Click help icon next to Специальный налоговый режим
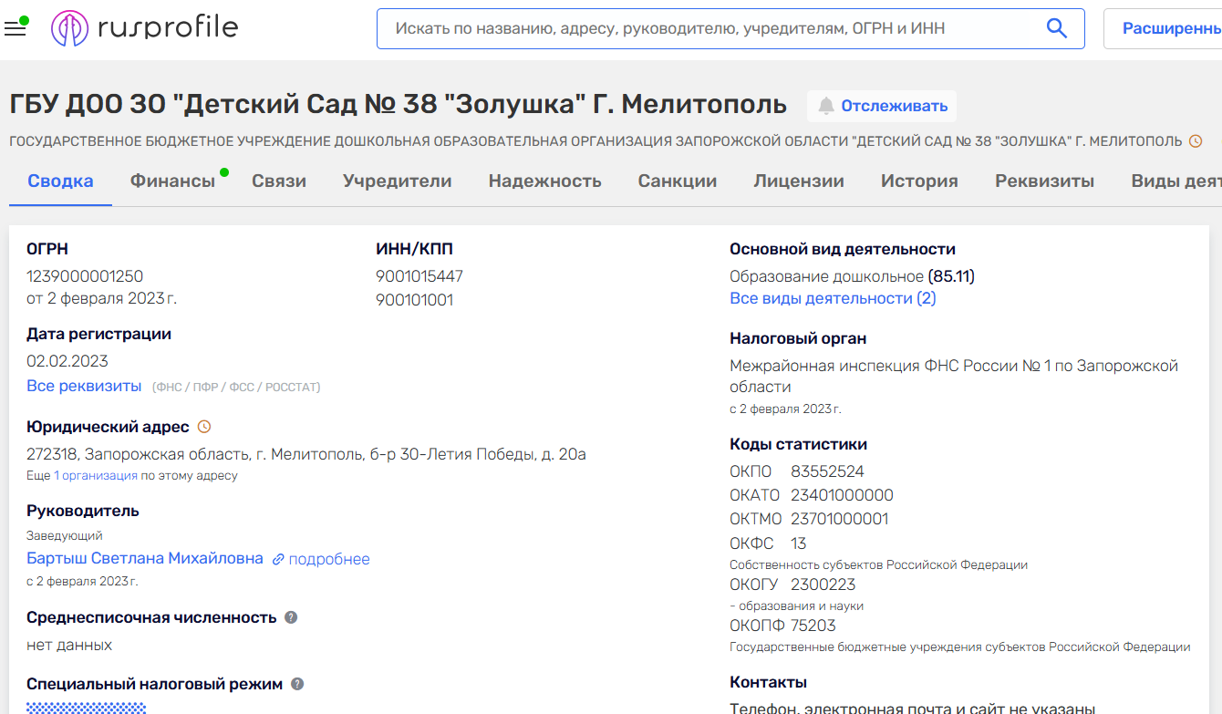Screen dimensions: 1222x714 pos(297,684)
